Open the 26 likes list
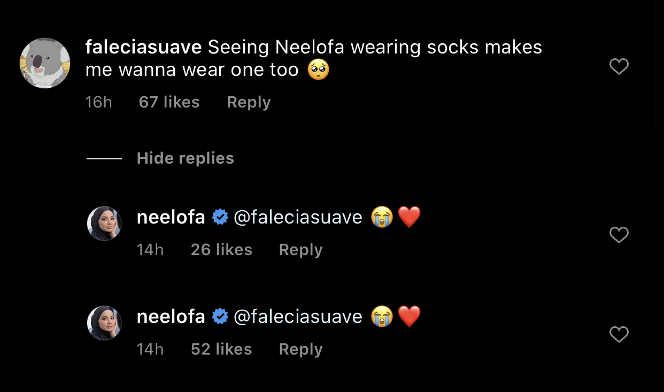 pyautogui.click(x=221, y=250)
